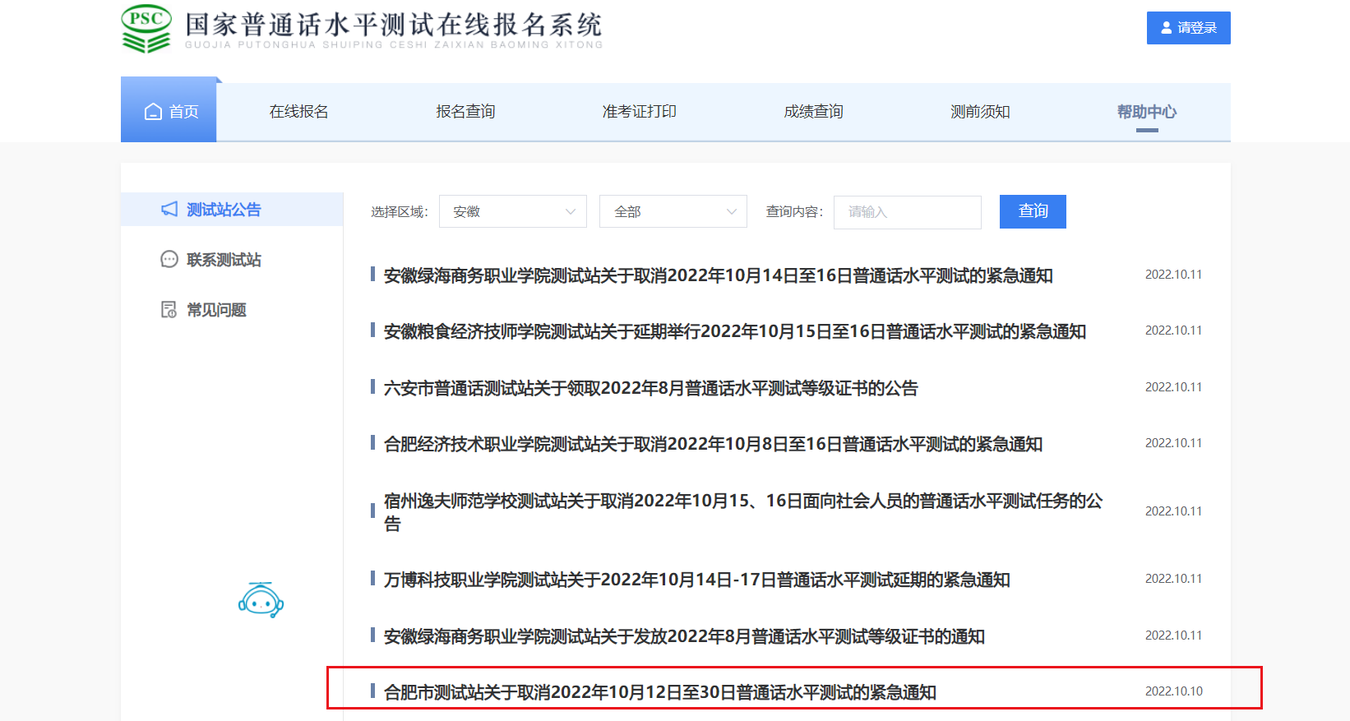Viewport: 1350px width, 721px height.
Task: Open 万博科技职业学院测试延期紧急通知
Action: (x=697, y=580)
